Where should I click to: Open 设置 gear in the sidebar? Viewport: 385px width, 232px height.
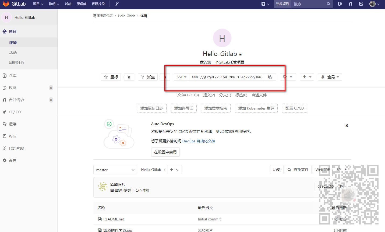click(x=29, y=160)
